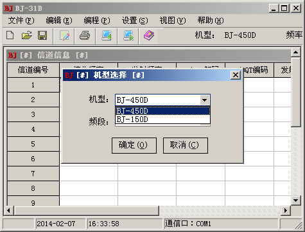This screenshot has width=305, height=232.
Task: Select channel row header 7
Action: tap(33, 174)
